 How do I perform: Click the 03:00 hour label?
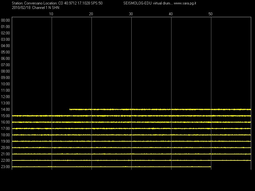(x=5, y=39)
